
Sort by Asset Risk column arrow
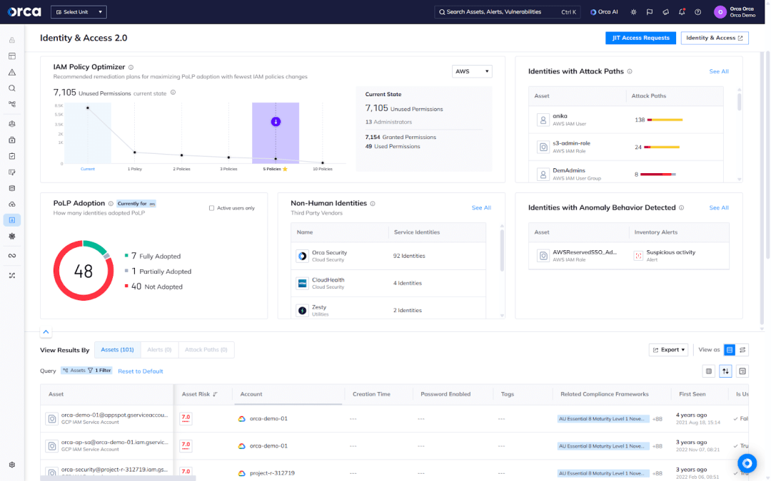[x=215, y=394]
